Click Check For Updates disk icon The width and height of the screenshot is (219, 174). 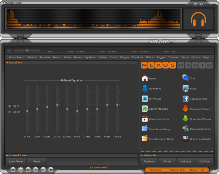pos(185,139)
